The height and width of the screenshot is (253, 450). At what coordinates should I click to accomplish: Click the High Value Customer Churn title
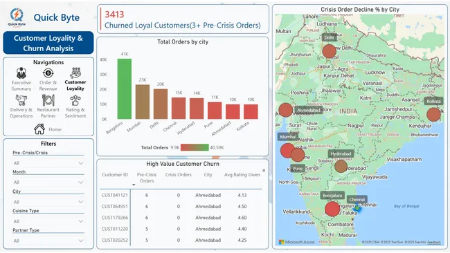pos(183,164)
